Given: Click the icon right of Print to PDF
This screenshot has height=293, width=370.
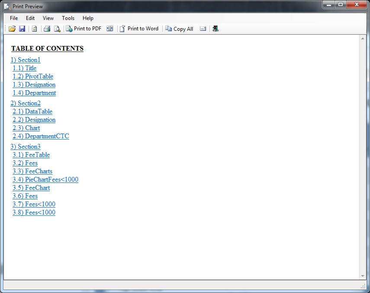Looking at the screenshot, I should point(110,29).
